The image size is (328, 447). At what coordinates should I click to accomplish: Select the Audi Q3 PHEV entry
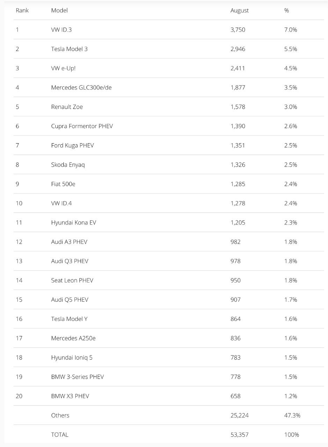(70, 261)
